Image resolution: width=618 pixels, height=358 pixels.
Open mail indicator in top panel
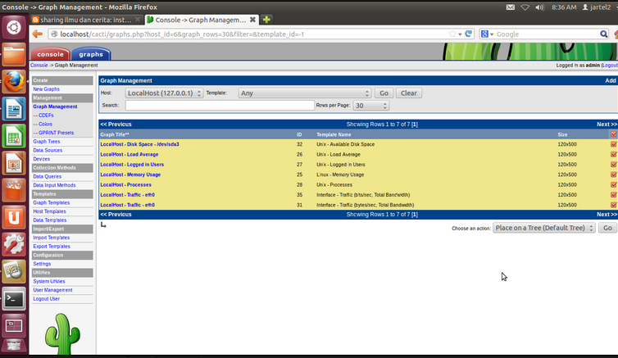click(x=510, y=7)
